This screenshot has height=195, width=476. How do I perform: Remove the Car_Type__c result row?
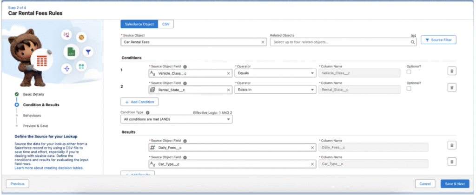point(452,162)
